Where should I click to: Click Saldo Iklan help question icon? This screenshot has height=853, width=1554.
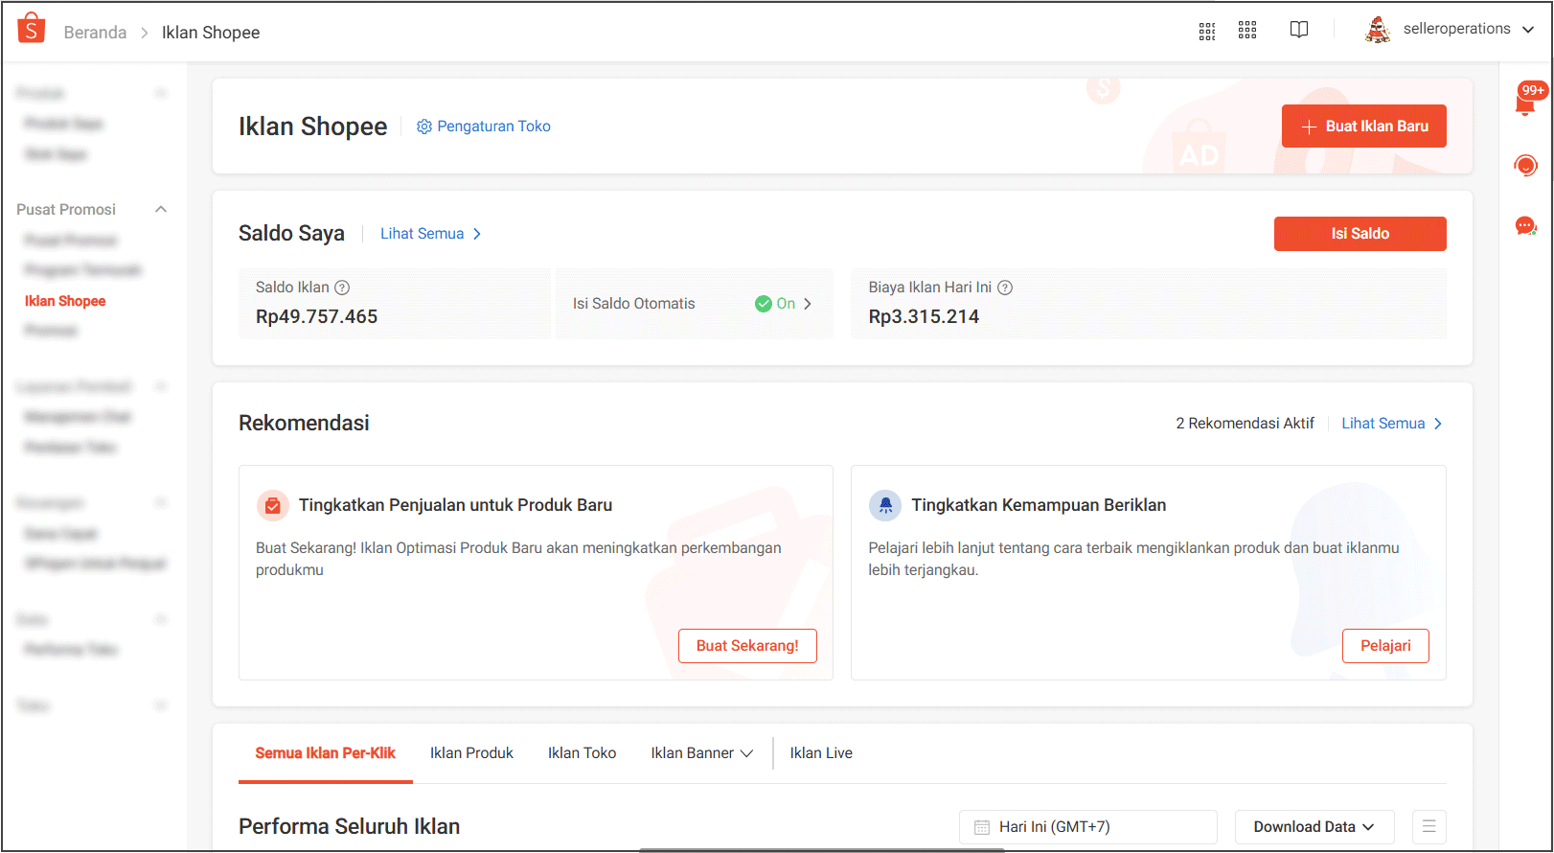pyautogui.click(x=342, y=288)
